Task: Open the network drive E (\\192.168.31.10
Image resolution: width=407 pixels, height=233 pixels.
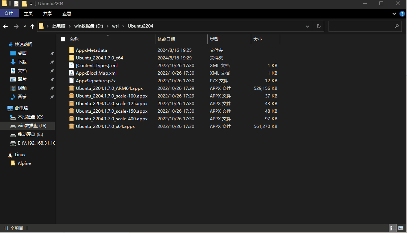Action: (36, 143)
